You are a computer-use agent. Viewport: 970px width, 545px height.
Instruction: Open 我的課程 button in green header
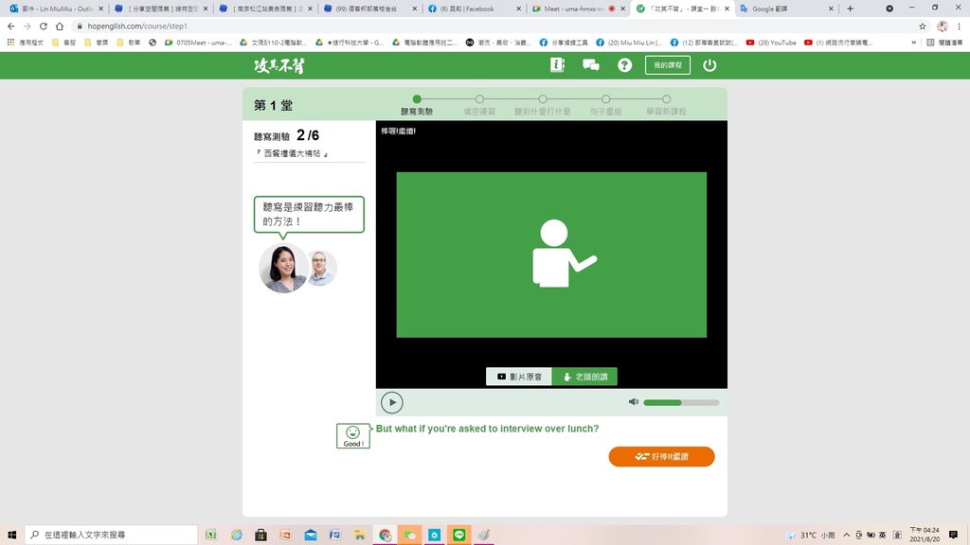668,65
